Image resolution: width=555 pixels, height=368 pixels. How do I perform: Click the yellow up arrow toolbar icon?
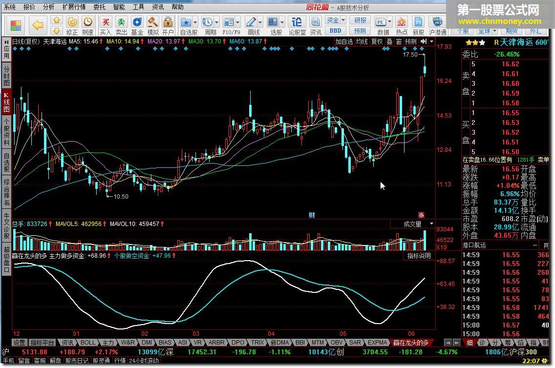[x=57, y=20]
